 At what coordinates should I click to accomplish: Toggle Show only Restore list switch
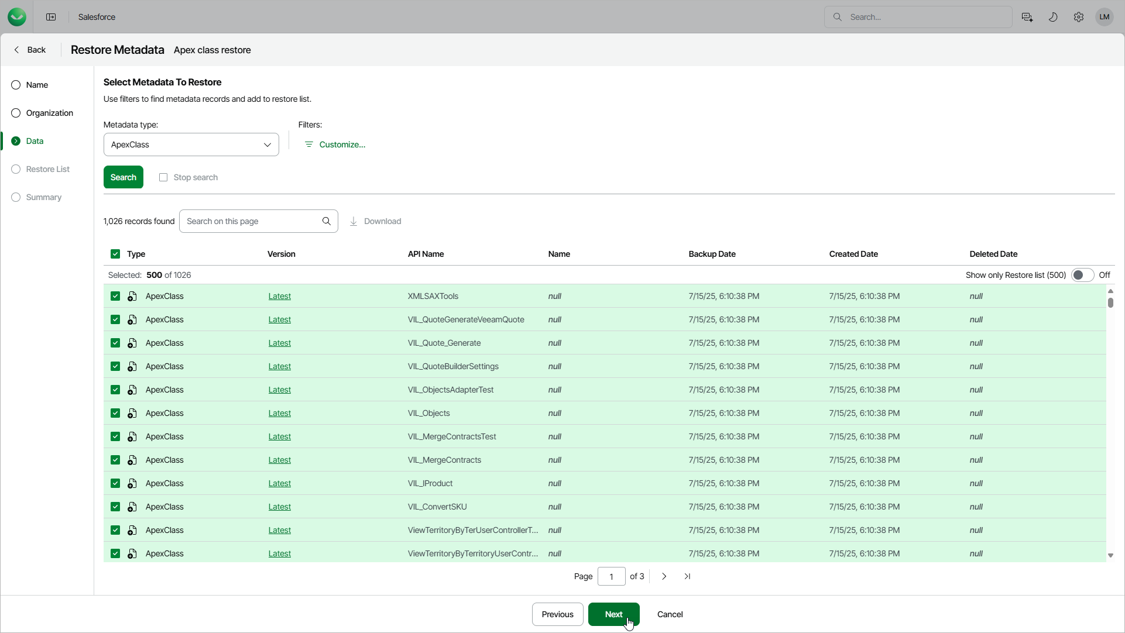1082,275
